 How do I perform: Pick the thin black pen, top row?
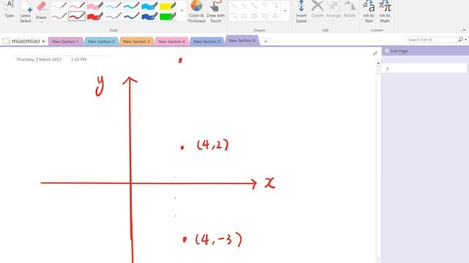coord(59,5)
